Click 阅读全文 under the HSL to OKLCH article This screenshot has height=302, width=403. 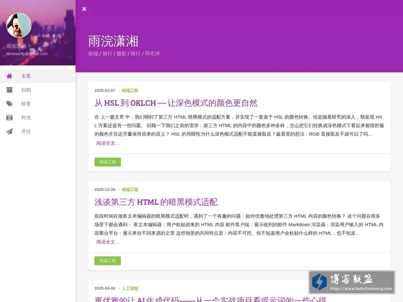pos(108,143)
